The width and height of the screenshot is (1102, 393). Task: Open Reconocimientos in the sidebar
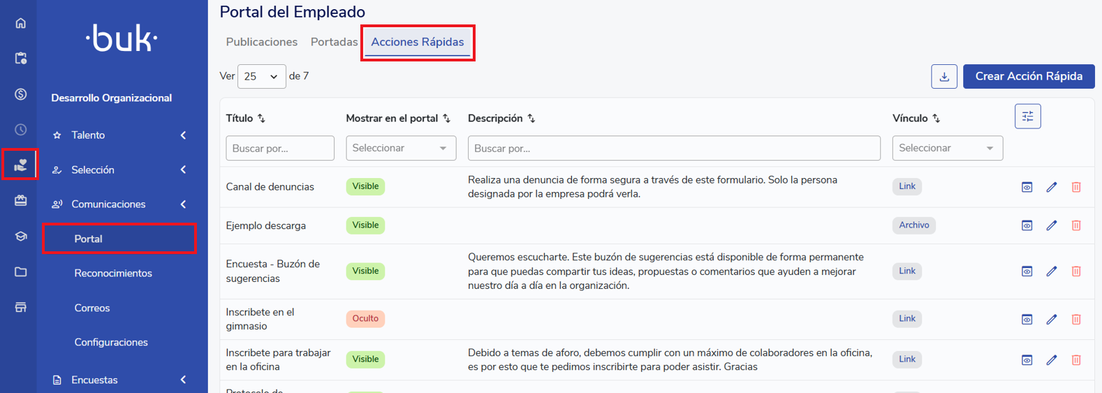(113, 274)
